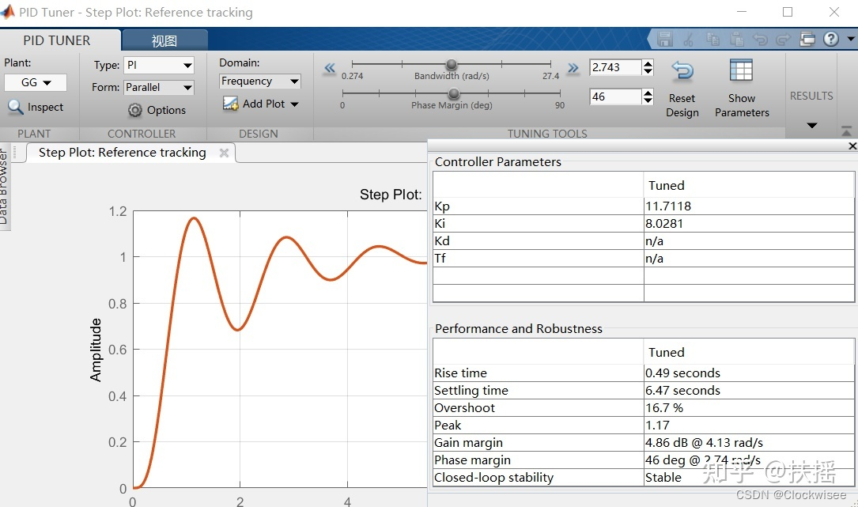The width and height of the screenshot is (858, 507).
Task: Open Help with the question mark icon
Action: click(x=830, y=39)
